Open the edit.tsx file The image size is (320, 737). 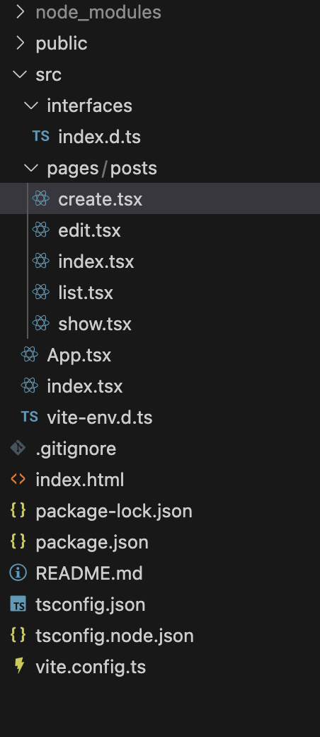160,230
